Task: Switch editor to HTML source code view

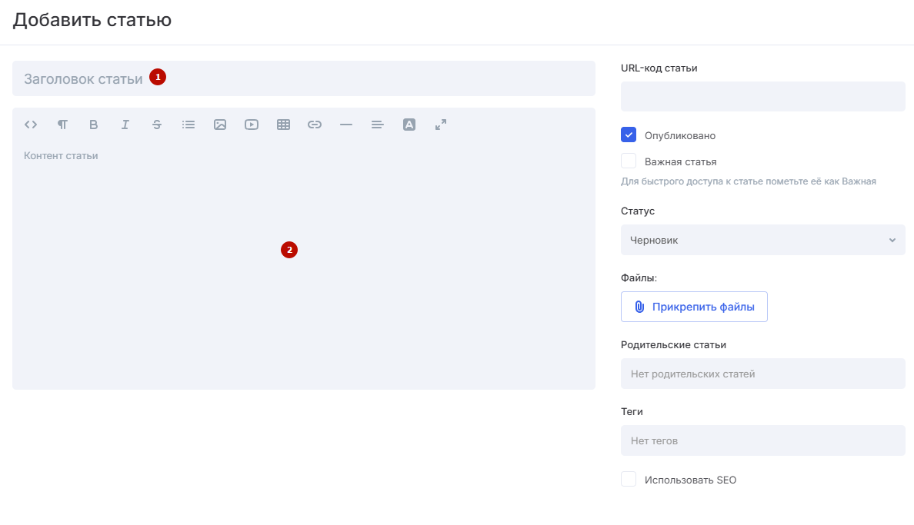Action: pos(31,125)
